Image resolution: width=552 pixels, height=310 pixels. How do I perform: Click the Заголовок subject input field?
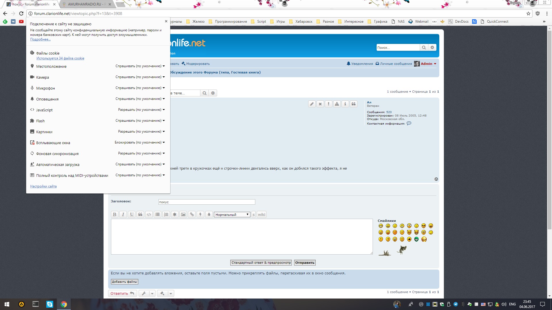(x=206, y=202)
